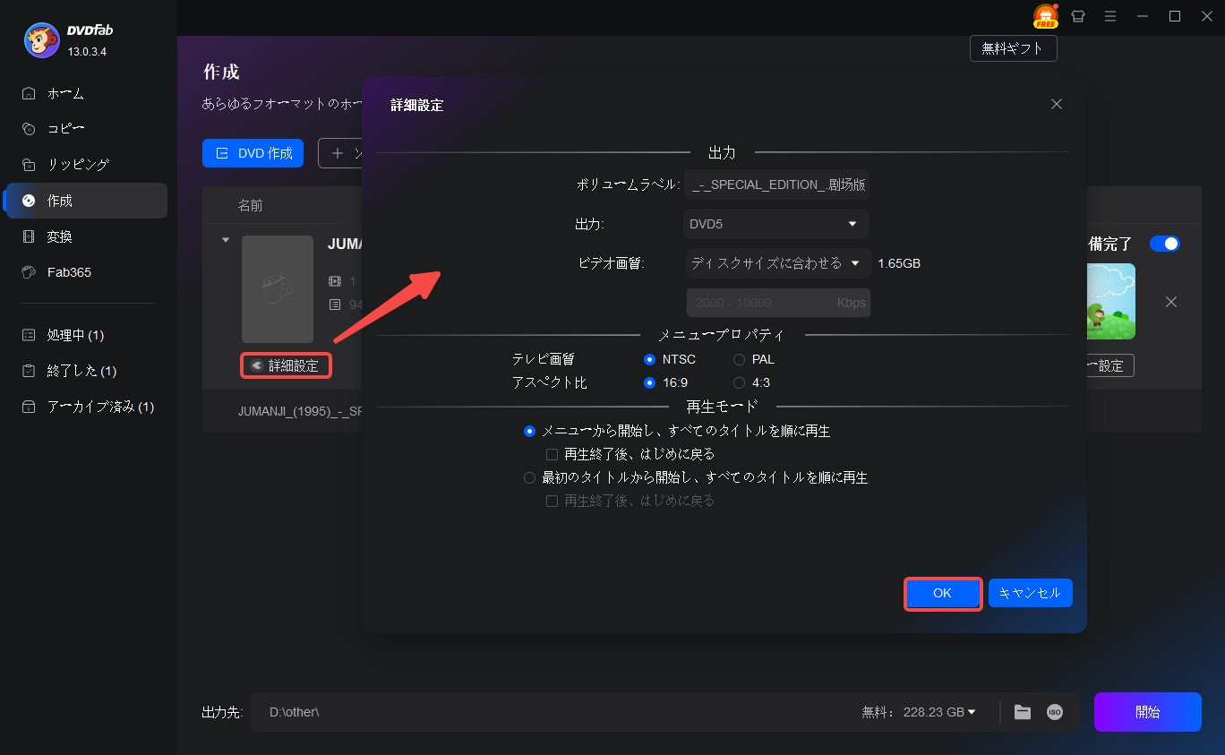The image size is (1225, 755).
Task: Click the D:\other\ output path field
Action: coord(555,712)
